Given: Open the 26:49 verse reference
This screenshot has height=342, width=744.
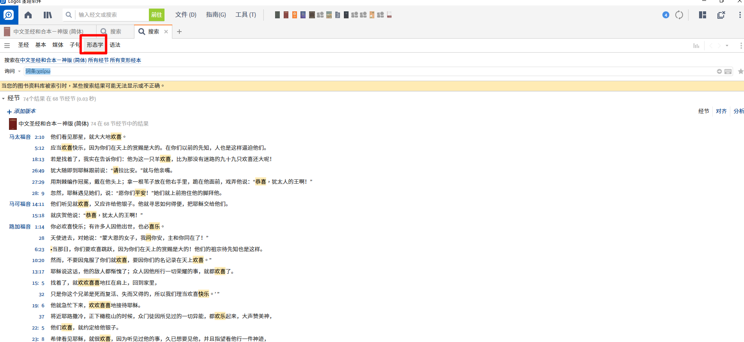Looking at the screenshot, I should pyautogui.click(x=38, y=171).
